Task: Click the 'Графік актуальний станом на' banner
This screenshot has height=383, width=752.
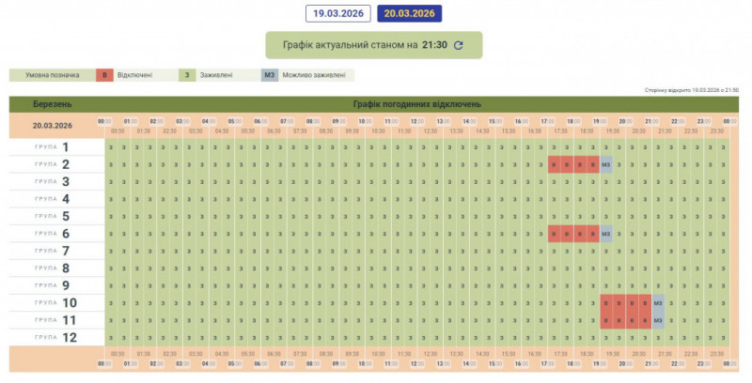Action: [x=374, y=45]
